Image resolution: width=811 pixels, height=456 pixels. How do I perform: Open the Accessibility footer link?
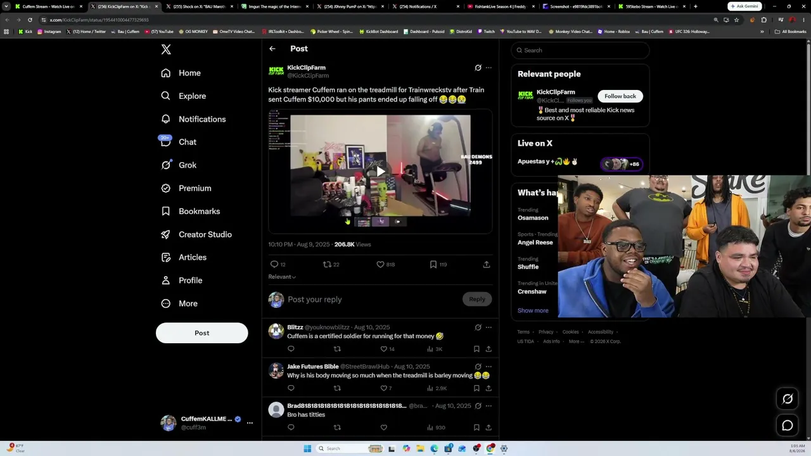pyautogui.click(x=601, y=332)
